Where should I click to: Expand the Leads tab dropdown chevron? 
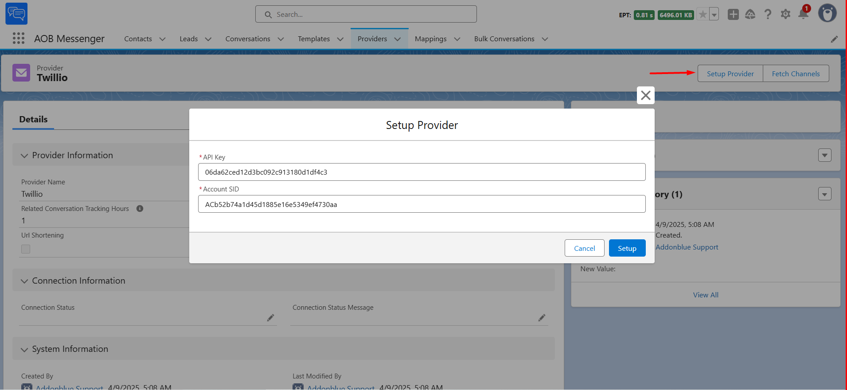208,39
